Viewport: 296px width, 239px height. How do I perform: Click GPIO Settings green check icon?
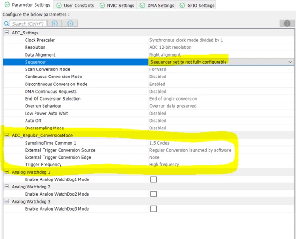point(182,6)
